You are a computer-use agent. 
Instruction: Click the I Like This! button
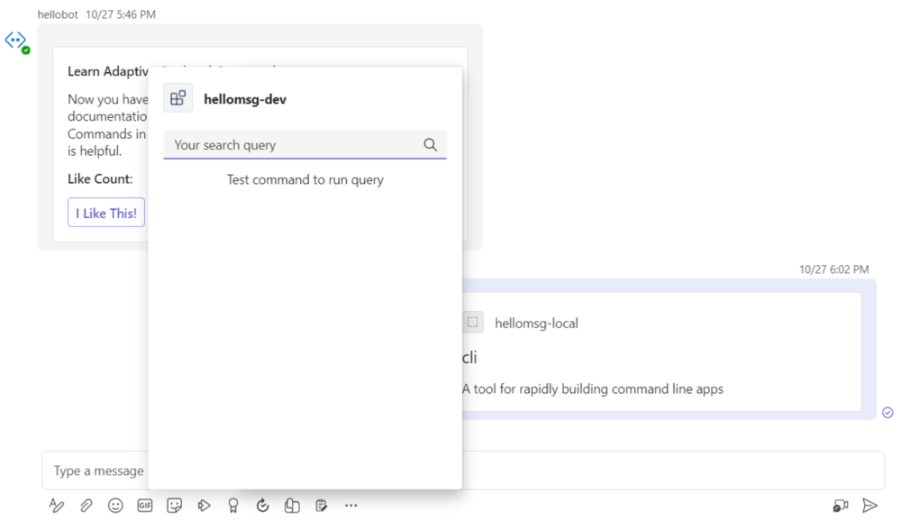(x=106, y=212)
